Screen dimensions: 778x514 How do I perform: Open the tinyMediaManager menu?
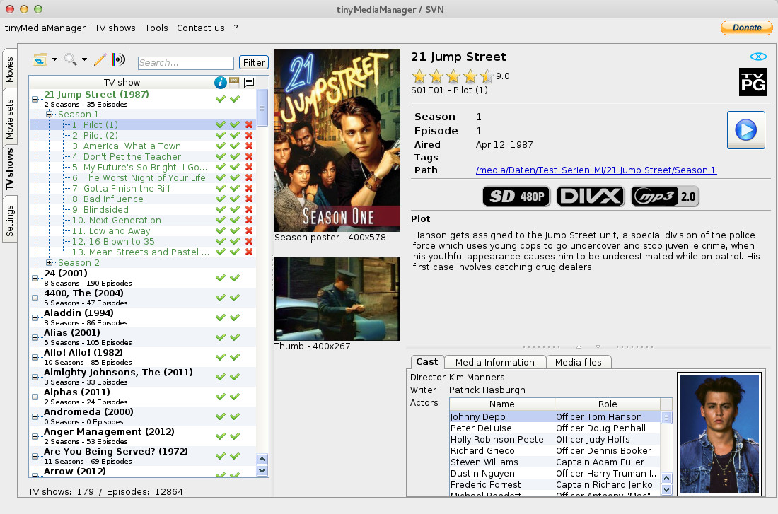click(45, 28)
